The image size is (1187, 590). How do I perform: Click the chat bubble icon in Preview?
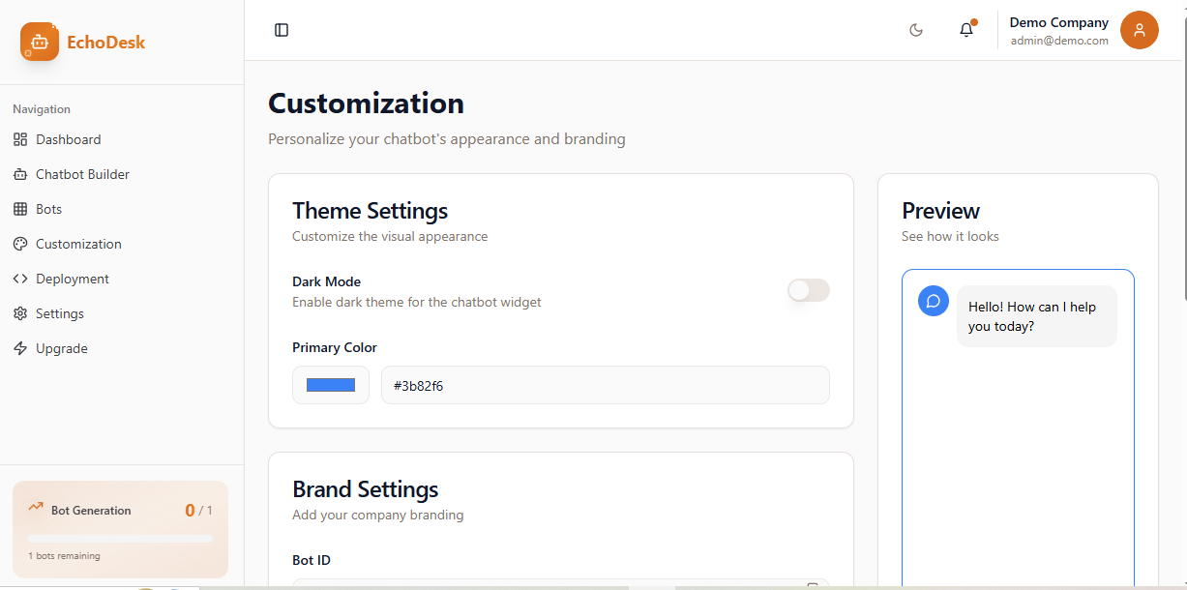point(934,301)
